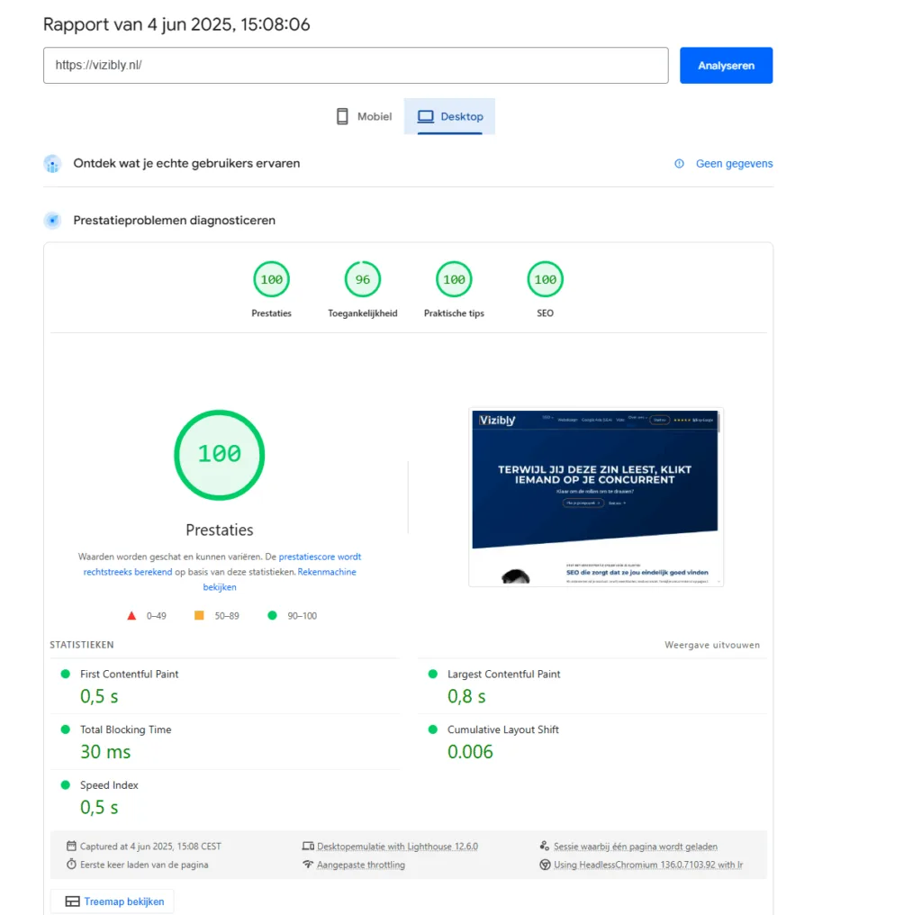922x915 pixels.
Task: Click the Vizibly page screenshot thumbnail
Action: coord(595,497)
